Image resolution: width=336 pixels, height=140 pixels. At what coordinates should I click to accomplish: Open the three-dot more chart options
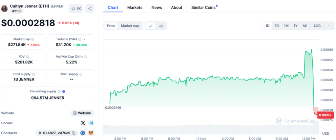[330, 26]
